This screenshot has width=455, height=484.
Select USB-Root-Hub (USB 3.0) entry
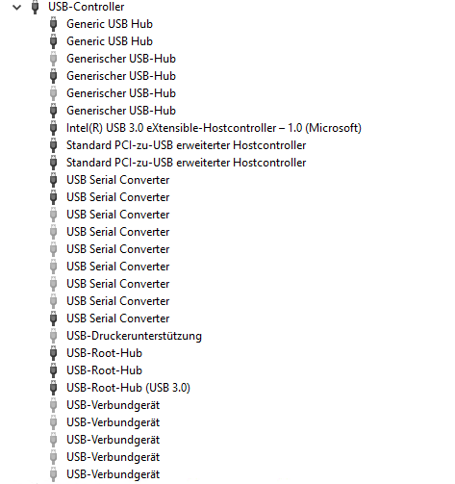(x=128, y=388)
